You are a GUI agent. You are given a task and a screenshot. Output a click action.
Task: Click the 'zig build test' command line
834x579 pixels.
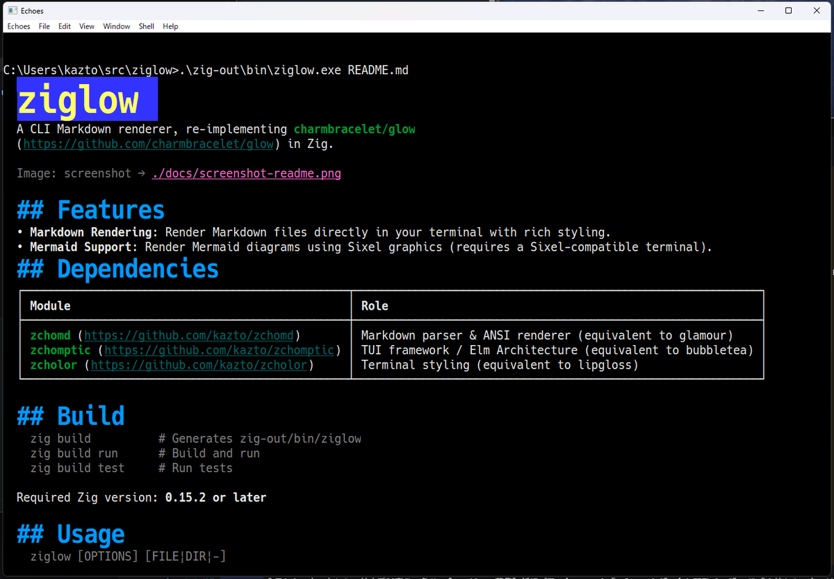coord(77,468)
